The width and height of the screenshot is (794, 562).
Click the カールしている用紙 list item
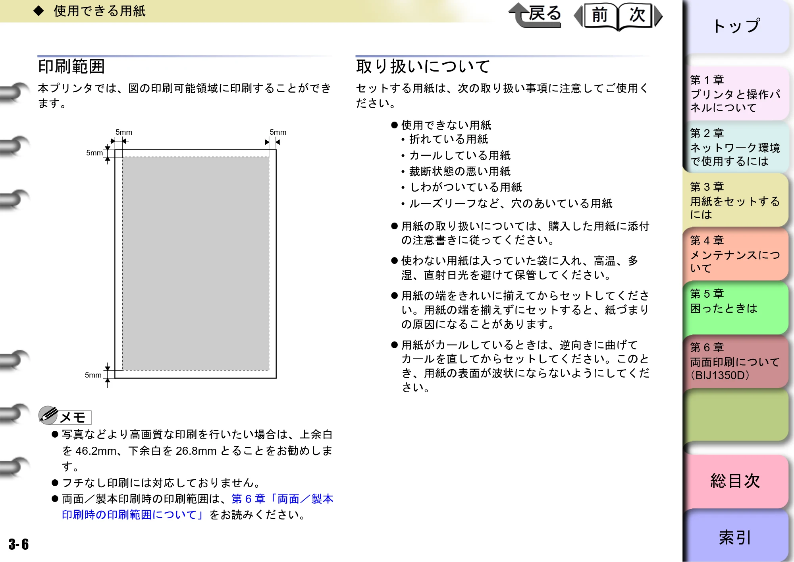pyautogui.click(x=460, y=155)
